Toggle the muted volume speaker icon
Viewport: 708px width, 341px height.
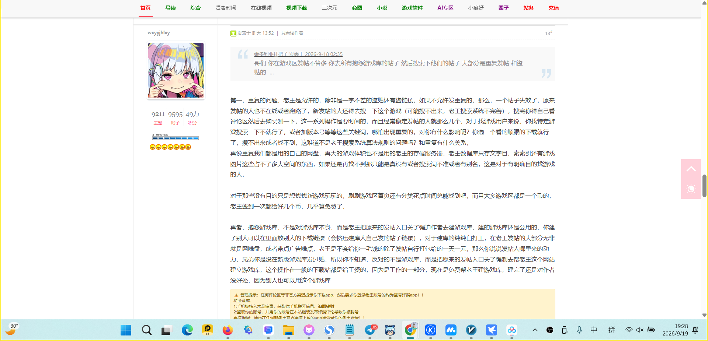click(x=640, y=330)
